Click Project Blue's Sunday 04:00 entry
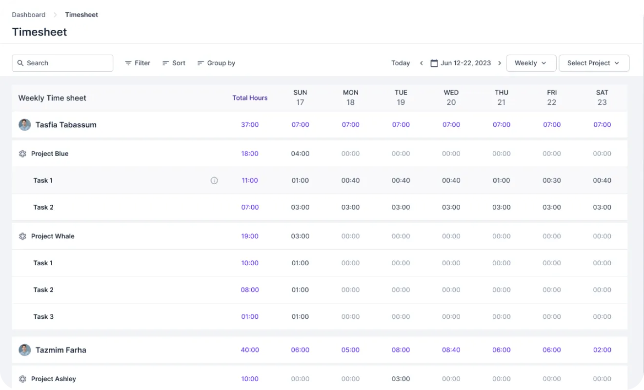 (301, 154)
